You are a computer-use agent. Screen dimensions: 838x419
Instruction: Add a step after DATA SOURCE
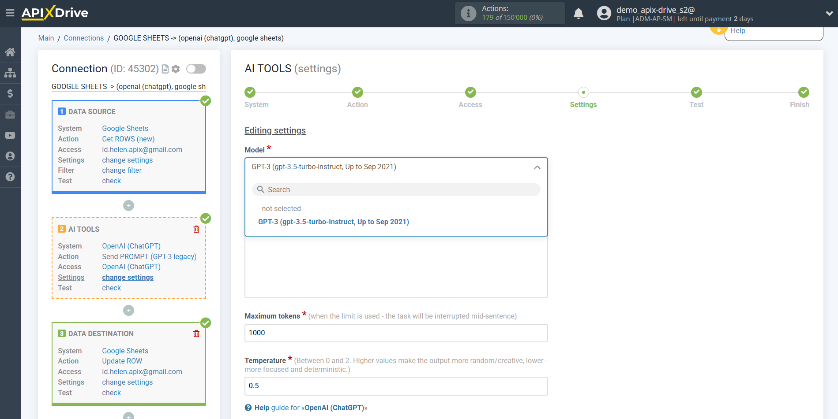point(128,205)
